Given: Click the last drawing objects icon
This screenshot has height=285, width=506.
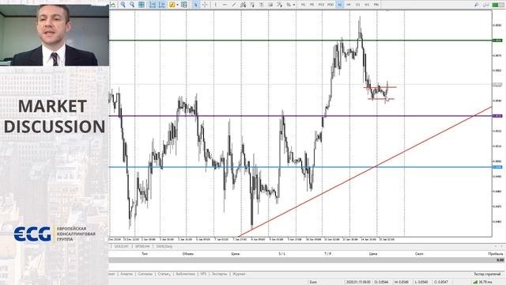Looking at the screenshot, I should coord(289,5).
